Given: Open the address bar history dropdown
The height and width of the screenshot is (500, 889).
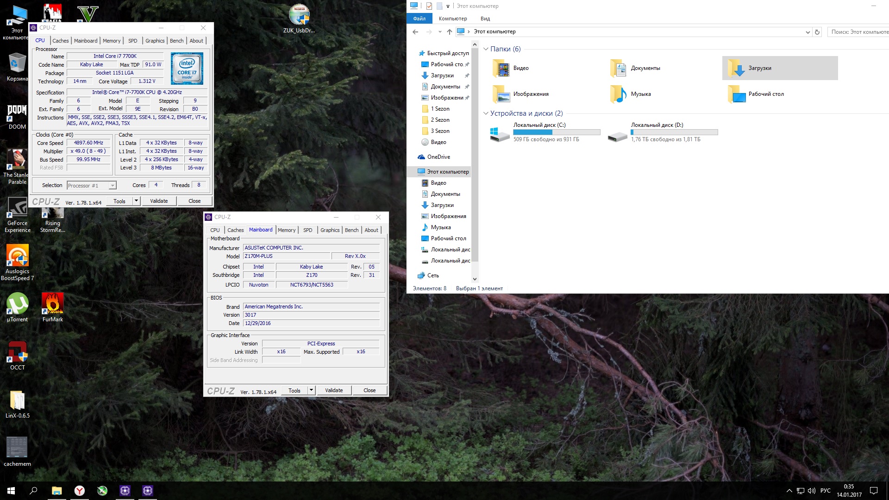Looking at the screenshot, I should tap(808, 32).
